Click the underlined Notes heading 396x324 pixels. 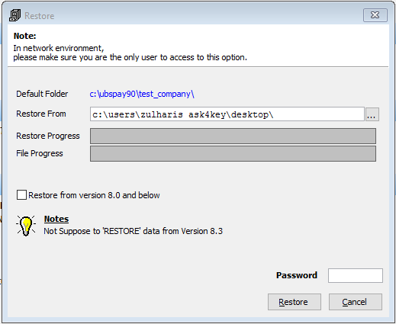coord(56,219)
